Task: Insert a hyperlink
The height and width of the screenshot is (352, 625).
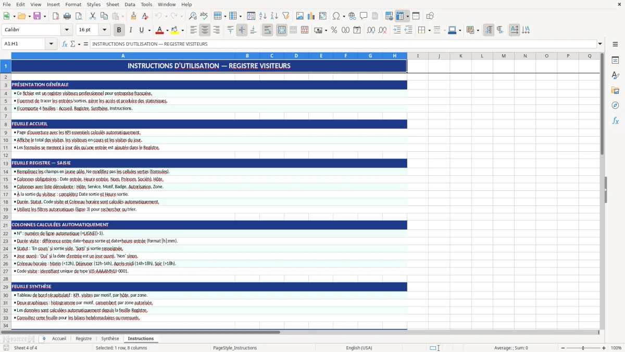Action: click(352, 16)
